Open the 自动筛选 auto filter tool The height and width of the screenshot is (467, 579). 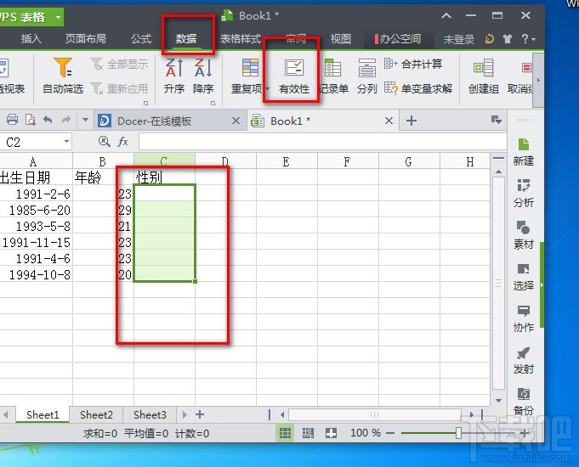(x=63, y=76)
